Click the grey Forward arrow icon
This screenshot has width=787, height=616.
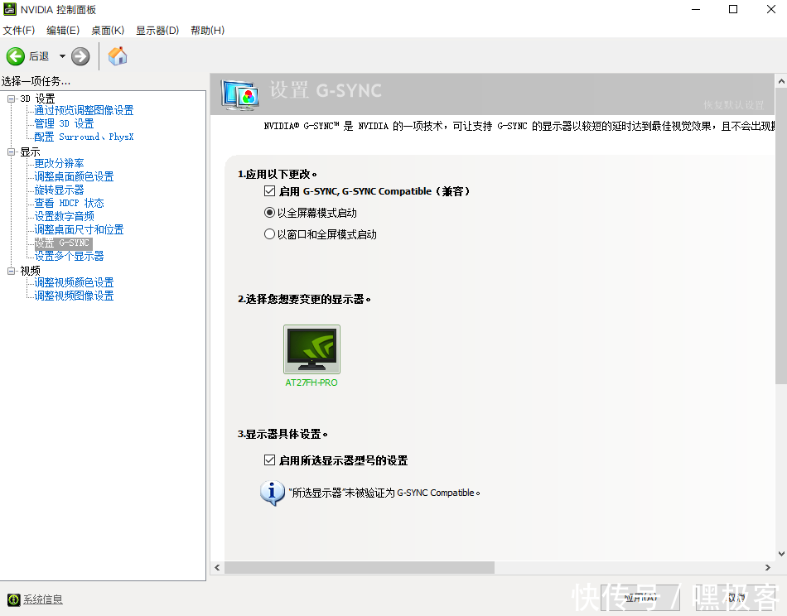coord(80,56)
